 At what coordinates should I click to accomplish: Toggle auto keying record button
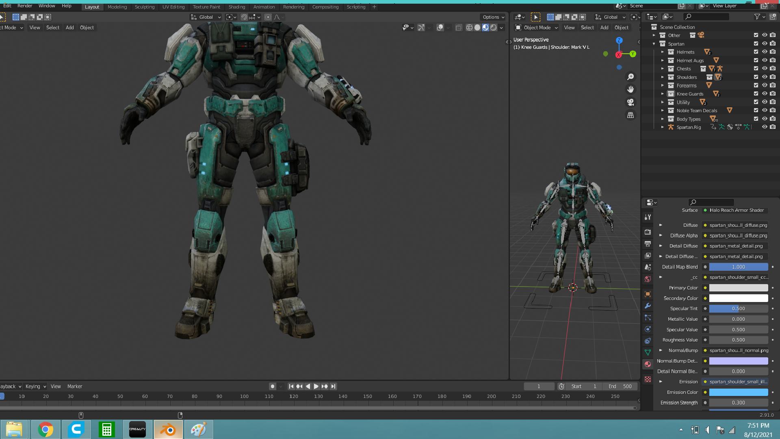pos(273,387)
